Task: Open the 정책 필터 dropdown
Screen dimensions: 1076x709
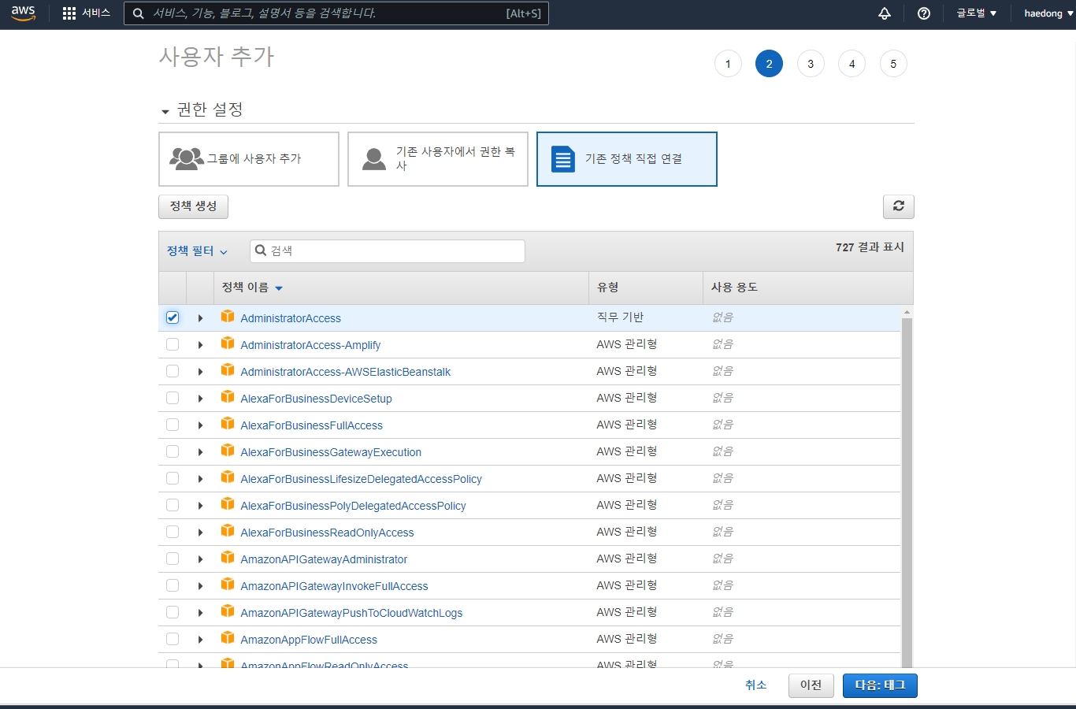Action: click(x=197, y=251)
